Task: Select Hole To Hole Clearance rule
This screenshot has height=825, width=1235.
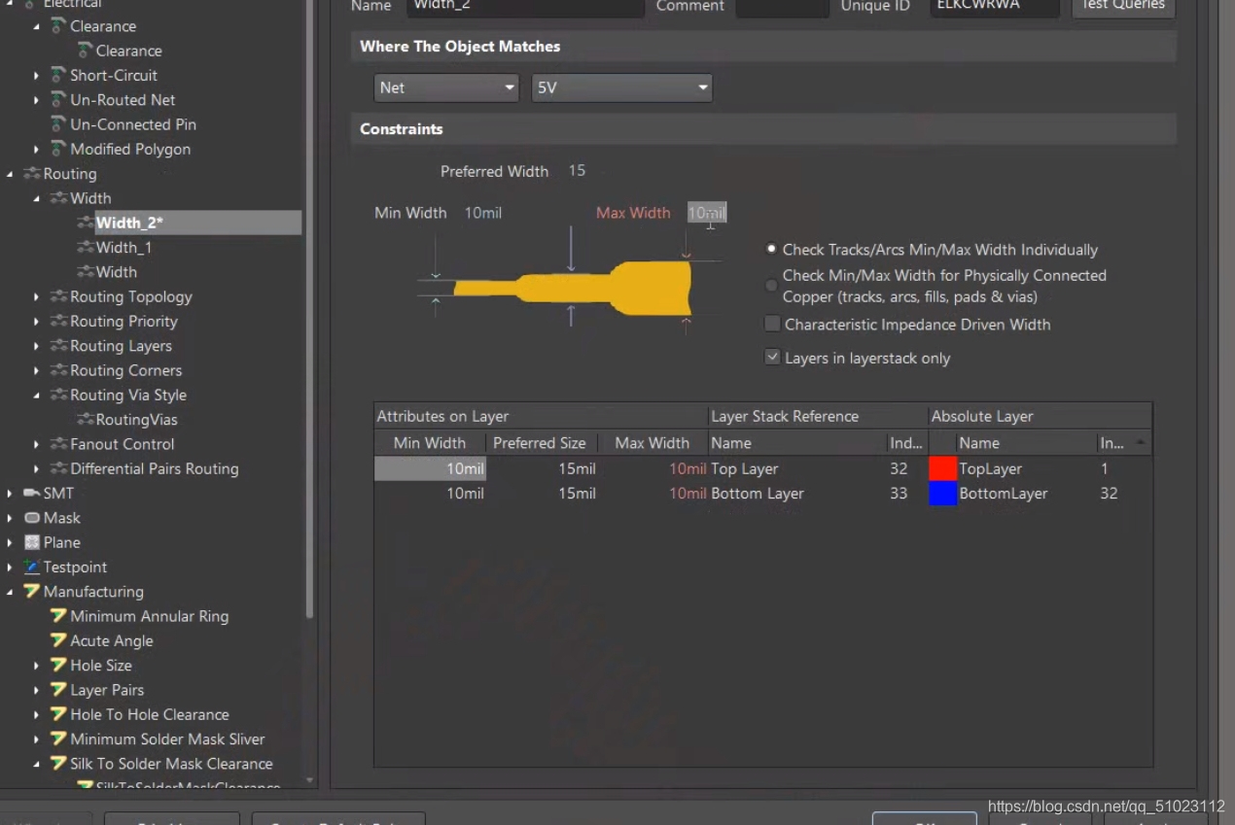Action: tap(150, 714)
